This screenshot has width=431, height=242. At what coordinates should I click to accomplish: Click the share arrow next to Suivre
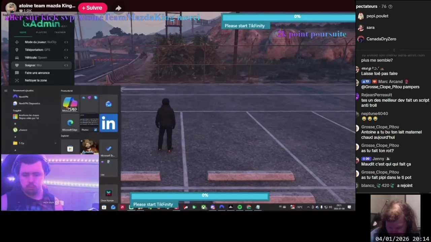pyautogui.click(x=118, y=8)
